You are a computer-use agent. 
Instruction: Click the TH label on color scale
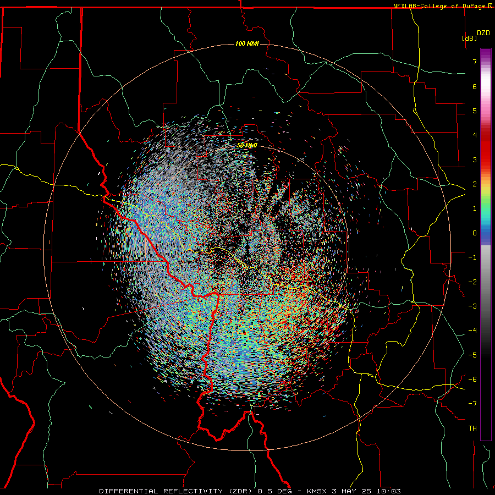point(472,428)
